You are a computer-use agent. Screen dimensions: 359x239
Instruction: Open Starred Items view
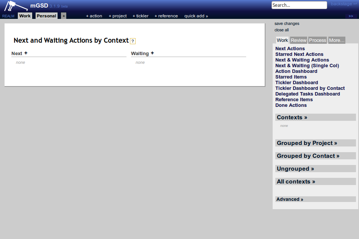coord(291,77)
